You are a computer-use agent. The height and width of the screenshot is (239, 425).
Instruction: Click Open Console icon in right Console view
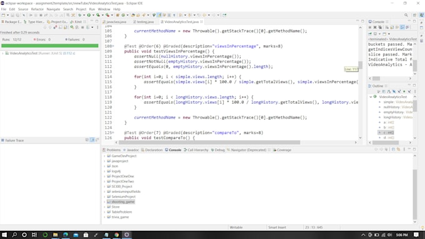click(384, 34)
